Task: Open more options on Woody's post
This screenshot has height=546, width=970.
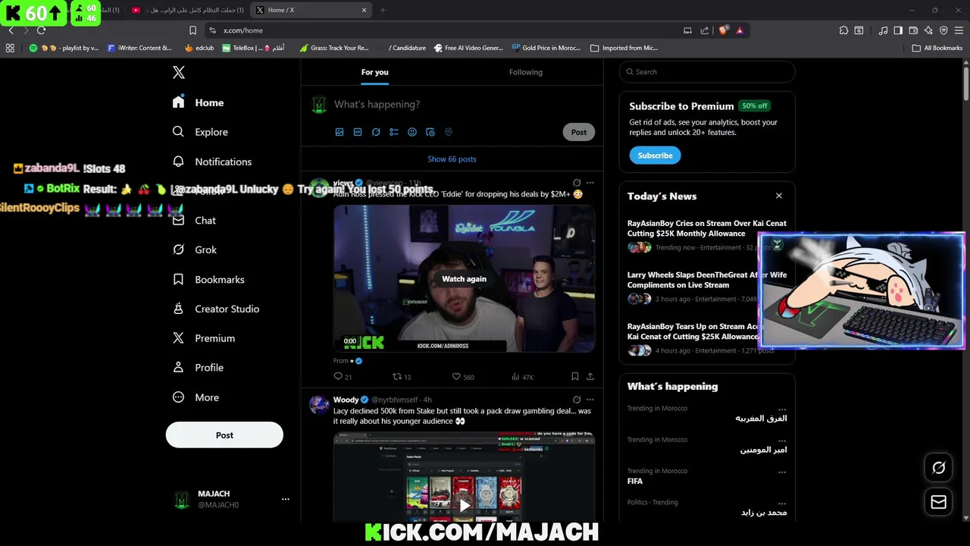Action: click(590, 400)
